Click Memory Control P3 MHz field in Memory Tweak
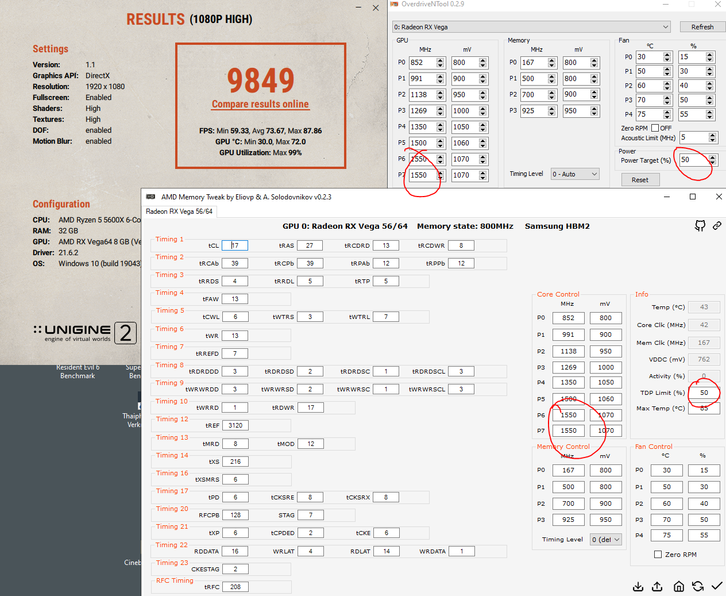The image size is (726, 596). point(569,520)
